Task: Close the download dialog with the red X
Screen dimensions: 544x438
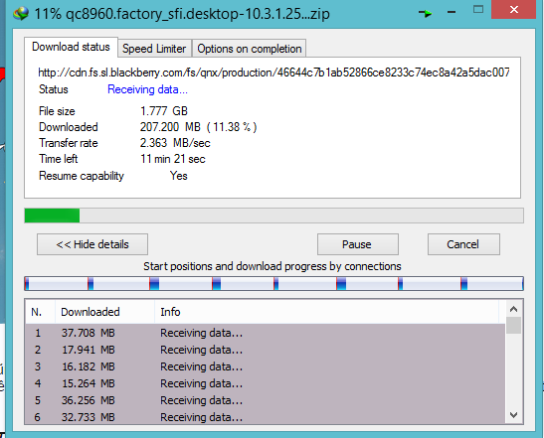Action: [514, 9]
